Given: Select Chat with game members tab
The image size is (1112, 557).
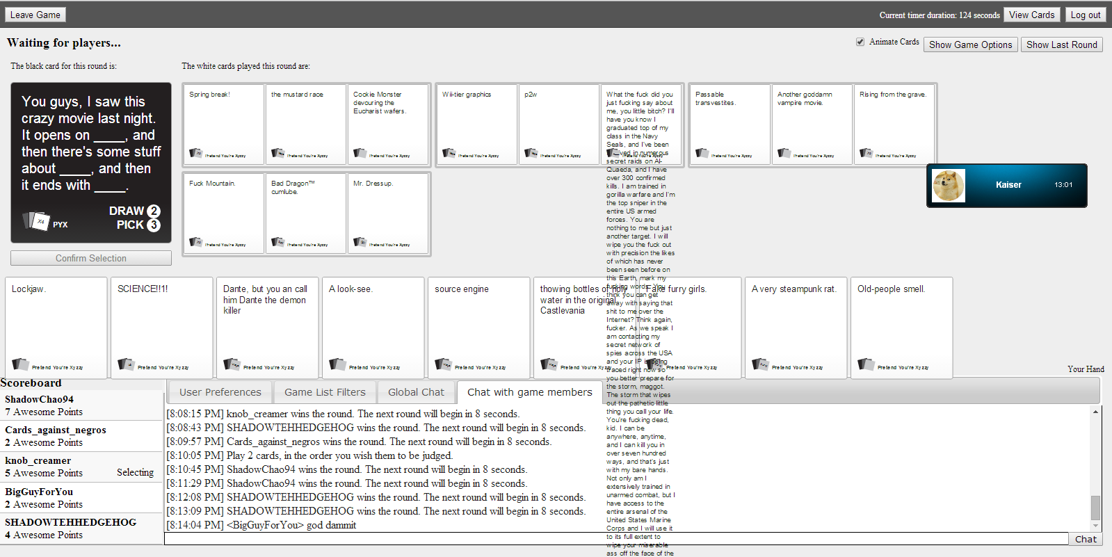Looking at the screenshot, I should pyautogui.click(x=530, y=392).
